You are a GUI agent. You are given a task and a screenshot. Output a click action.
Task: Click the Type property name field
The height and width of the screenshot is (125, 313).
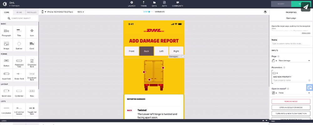[x=290, y=80]
